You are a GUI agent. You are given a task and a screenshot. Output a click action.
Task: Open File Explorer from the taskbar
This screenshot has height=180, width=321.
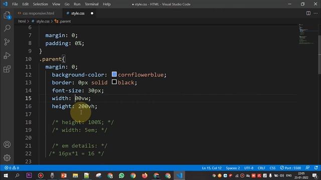coord(75,175)
